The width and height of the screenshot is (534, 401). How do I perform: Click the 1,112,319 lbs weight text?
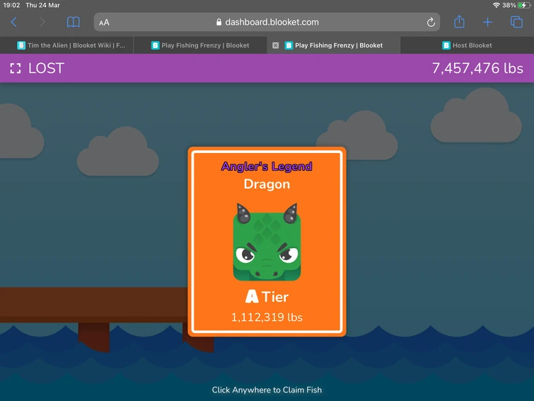pyautogui.click(x=267, y=317)
